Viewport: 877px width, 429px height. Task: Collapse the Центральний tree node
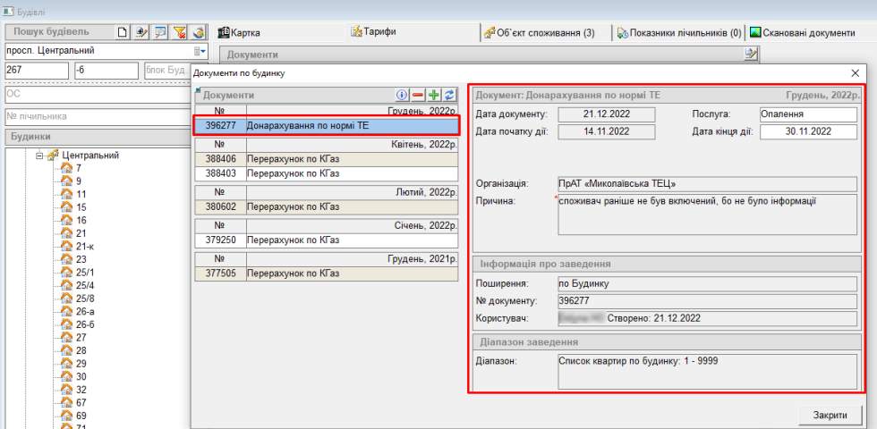[40, 155]
